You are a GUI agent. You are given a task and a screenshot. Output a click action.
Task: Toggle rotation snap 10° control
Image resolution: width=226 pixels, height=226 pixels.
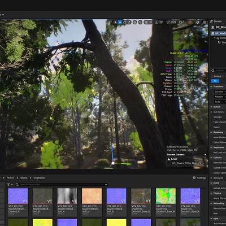coord(159,22)
